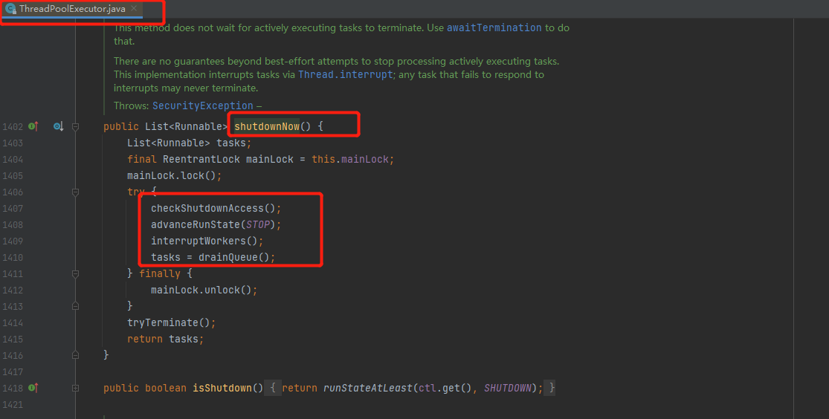Click the shutdownNow method name
The height and width of the screenshot is (419, 829).
pyautogui.click(x=266, y=127)
